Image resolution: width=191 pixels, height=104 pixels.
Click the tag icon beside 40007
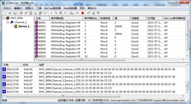click(36, 45)
